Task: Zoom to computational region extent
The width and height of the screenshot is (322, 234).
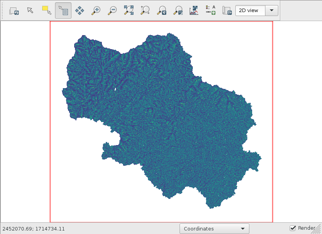Action: 145,11
